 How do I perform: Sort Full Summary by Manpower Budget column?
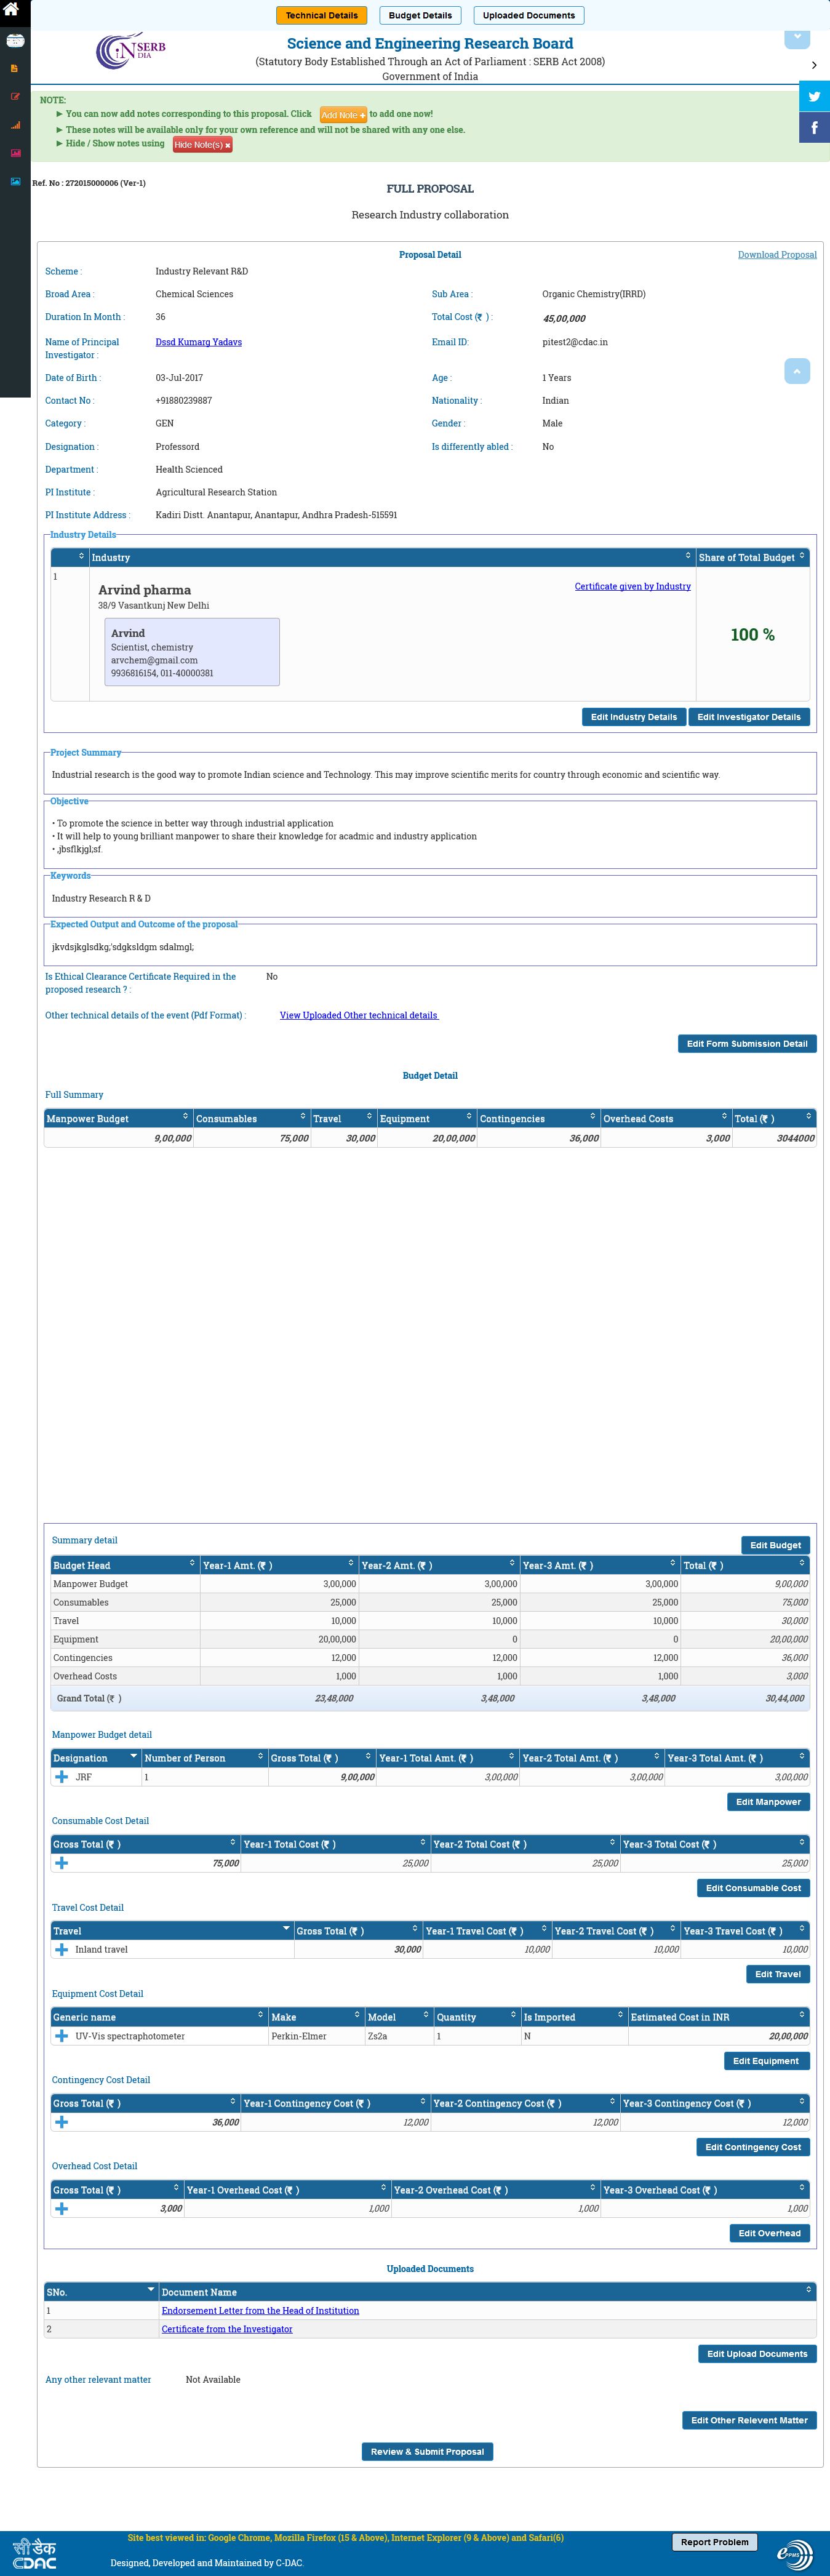118,1118
